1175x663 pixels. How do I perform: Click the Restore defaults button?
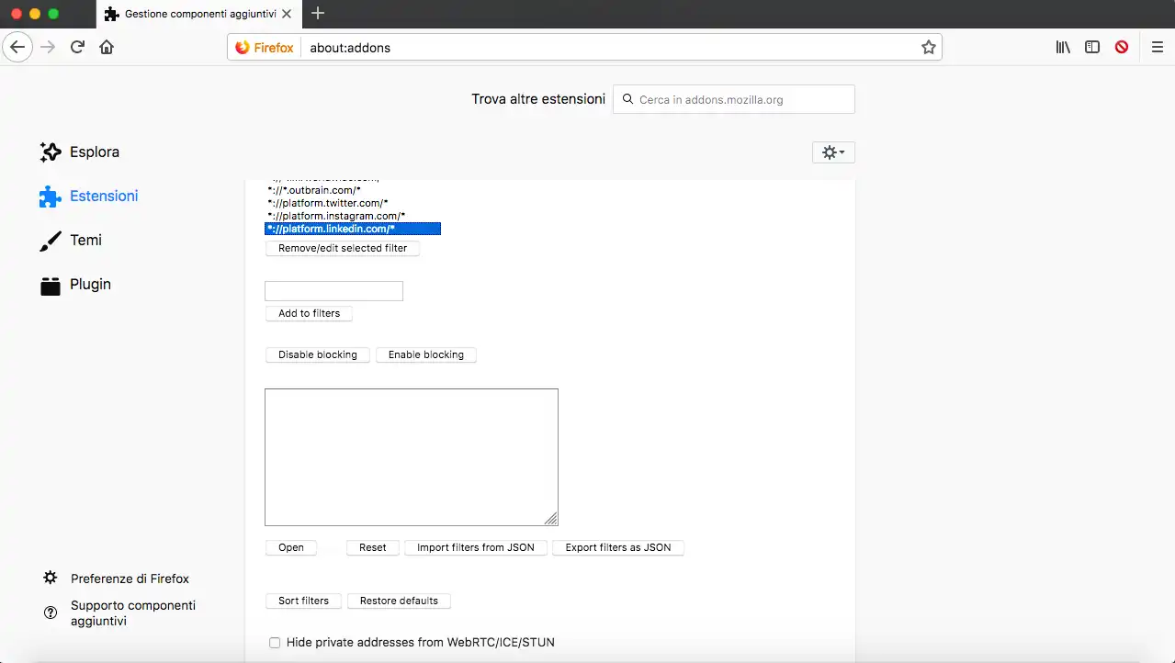399,601
